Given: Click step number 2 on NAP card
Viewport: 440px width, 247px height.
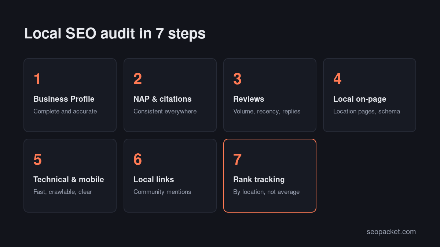Looking at the screenshot, I should [137, 79].
